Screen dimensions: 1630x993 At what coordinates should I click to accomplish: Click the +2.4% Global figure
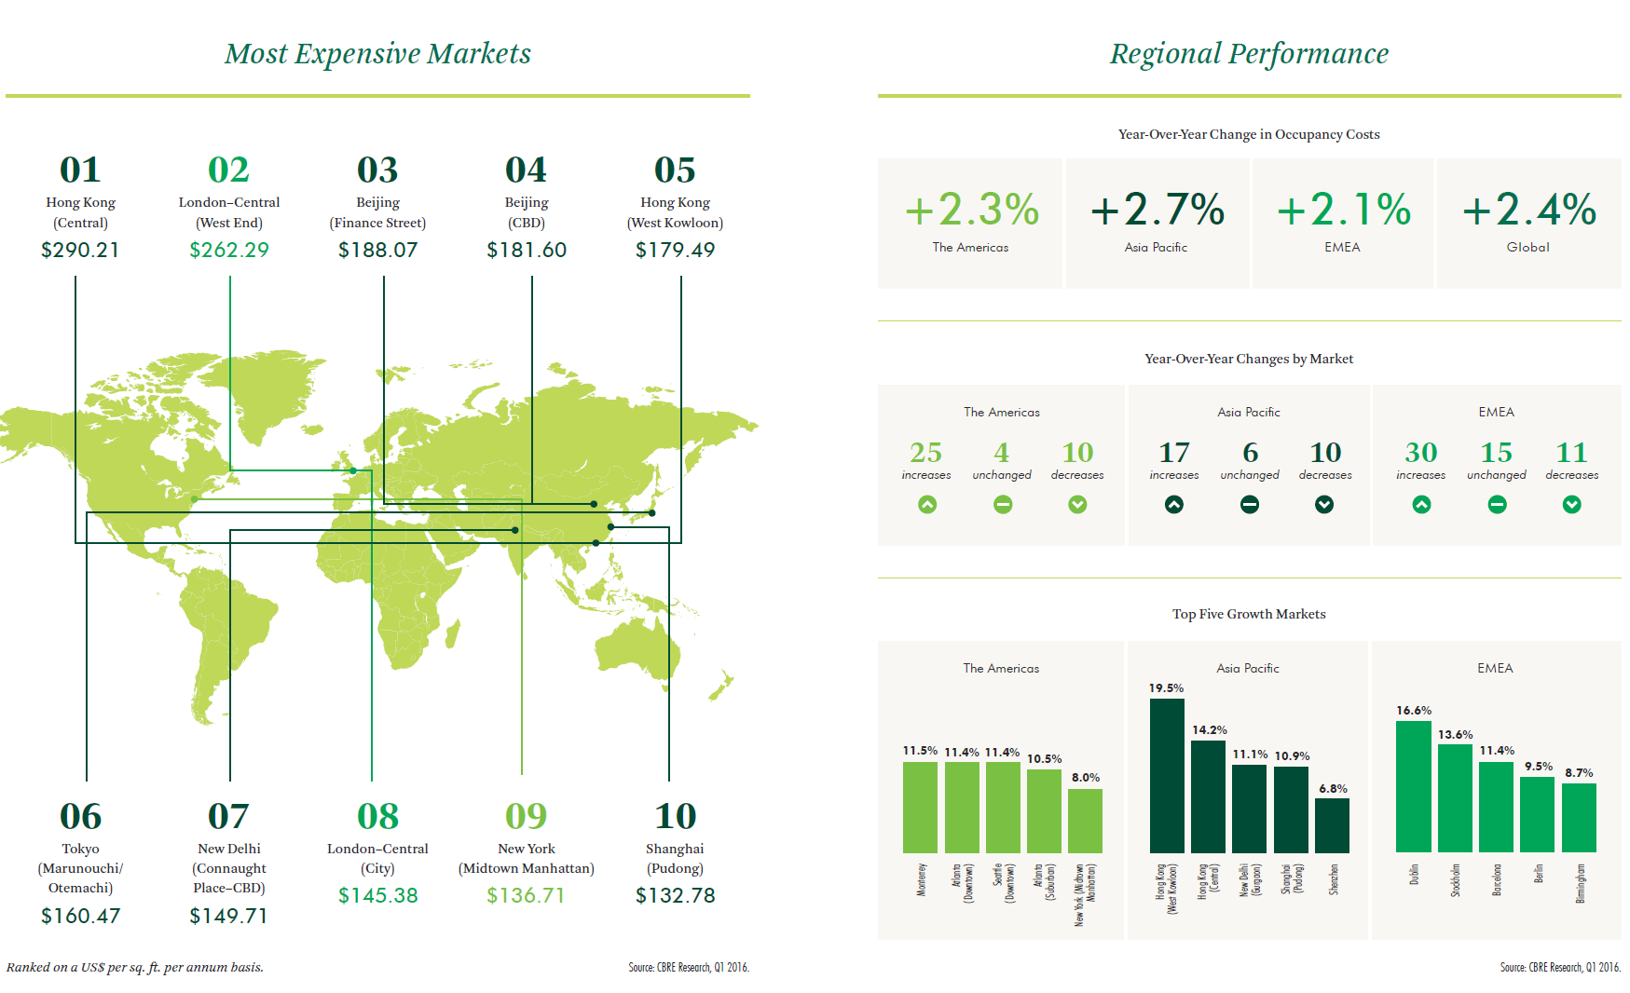pos(1528,210)
